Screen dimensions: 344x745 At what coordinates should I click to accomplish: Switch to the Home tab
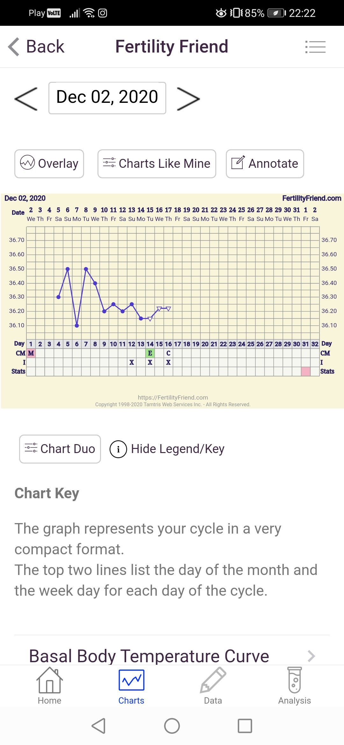pyautogui.click(x=49, y=686)
